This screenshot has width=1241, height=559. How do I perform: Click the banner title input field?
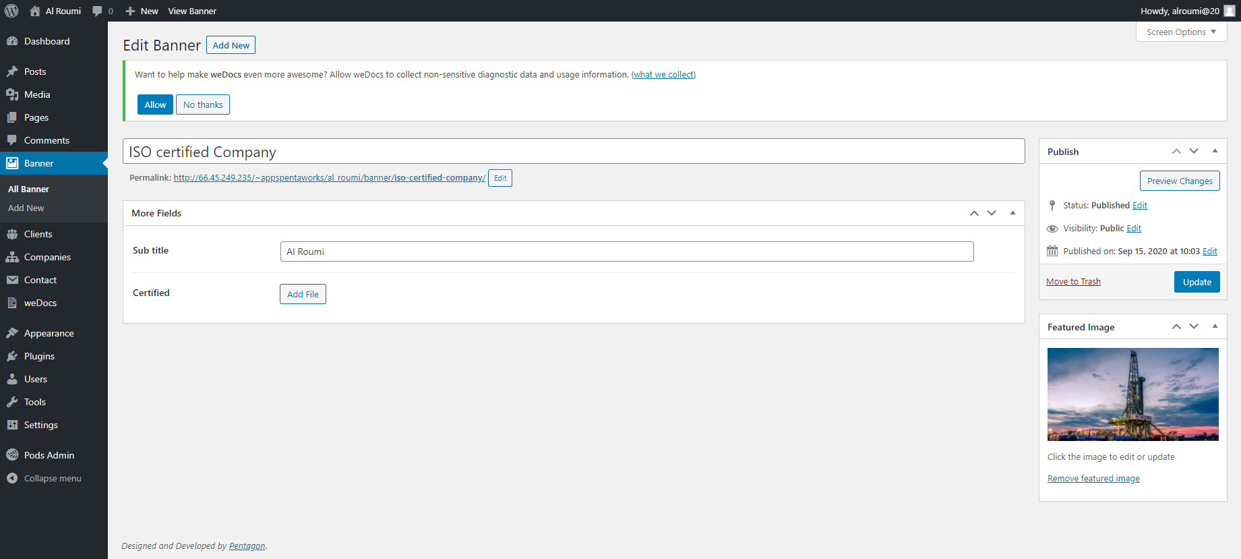(574, 152)
